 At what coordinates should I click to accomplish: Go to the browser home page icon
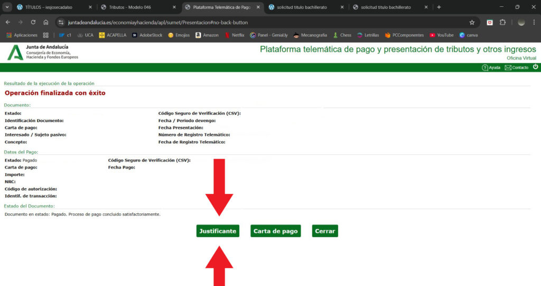(46, 23)
